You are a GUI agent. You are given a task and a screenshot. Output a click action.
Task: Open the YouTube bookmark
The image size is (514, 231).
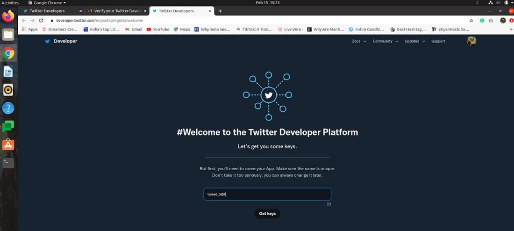pyautogui.click(x=158, y=29)
